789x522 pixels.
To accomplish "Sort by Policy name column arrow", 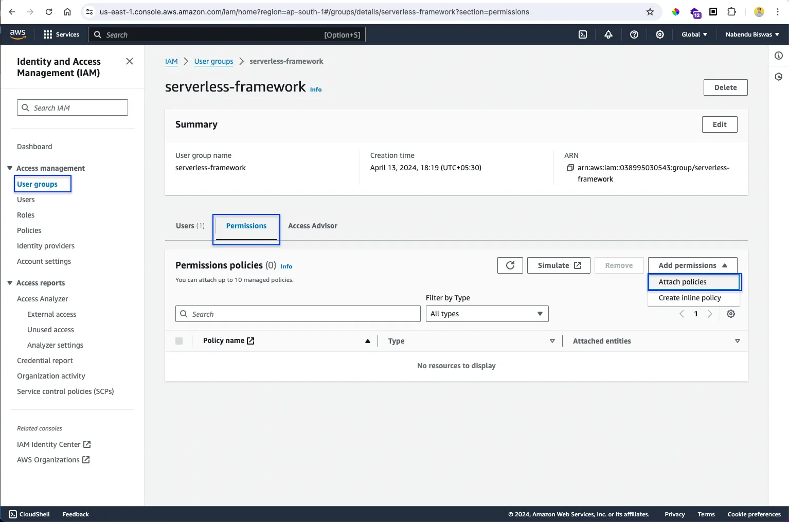I will click(x=368, y=341).
